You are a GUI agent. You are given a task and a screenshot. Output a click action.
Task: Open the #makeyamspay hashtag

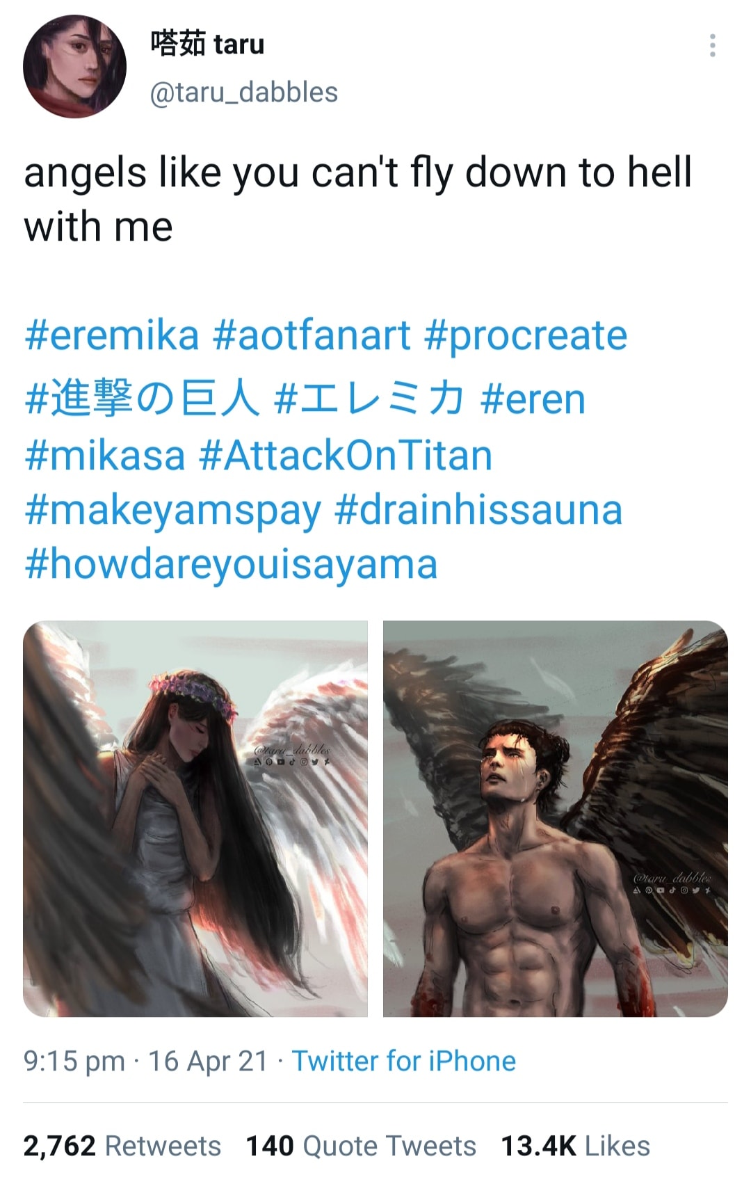(173, 511)
